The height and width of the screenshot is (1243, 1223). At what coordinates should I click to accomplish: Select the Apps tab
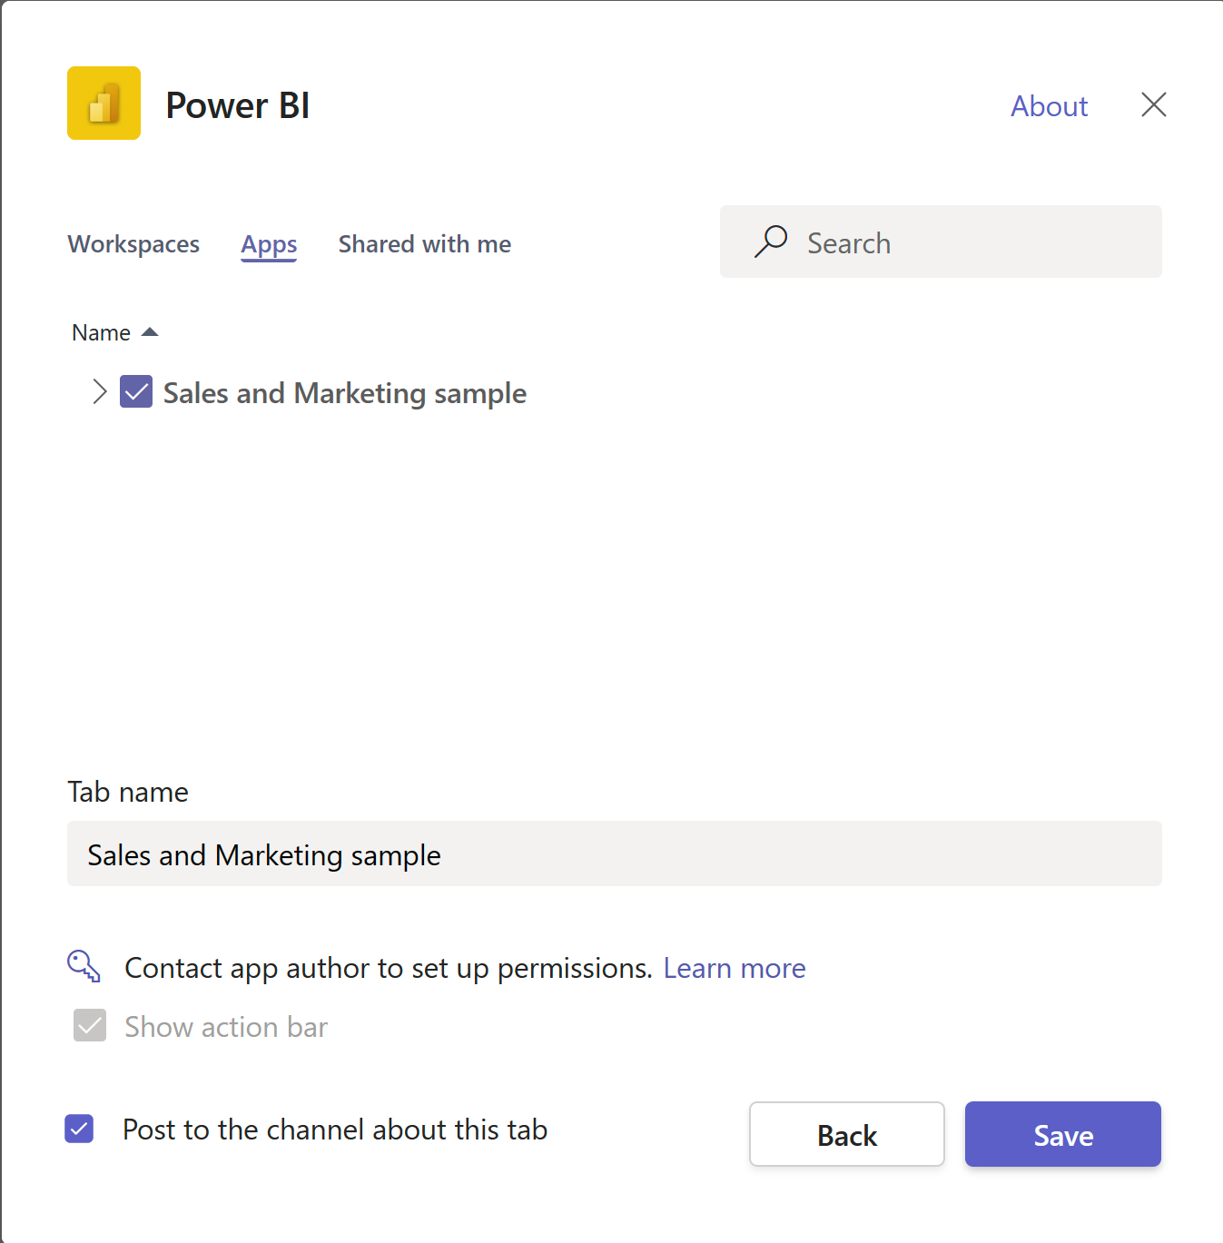[268, 243]
